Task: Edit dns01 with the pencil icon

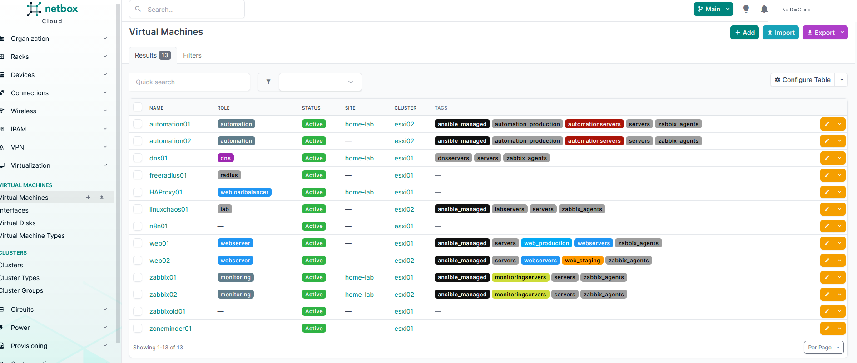Action: (827, 158)
